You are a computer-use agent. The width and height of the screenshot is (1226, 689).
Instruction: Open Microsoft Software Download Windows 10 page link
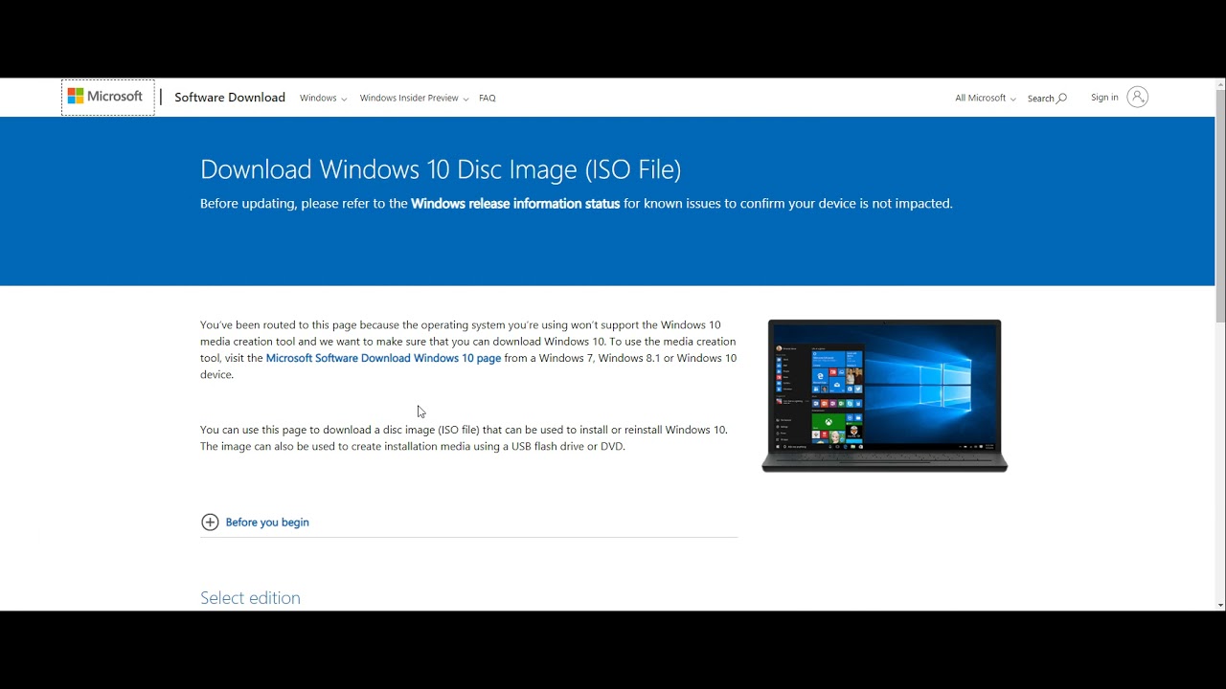pos(383,358)
